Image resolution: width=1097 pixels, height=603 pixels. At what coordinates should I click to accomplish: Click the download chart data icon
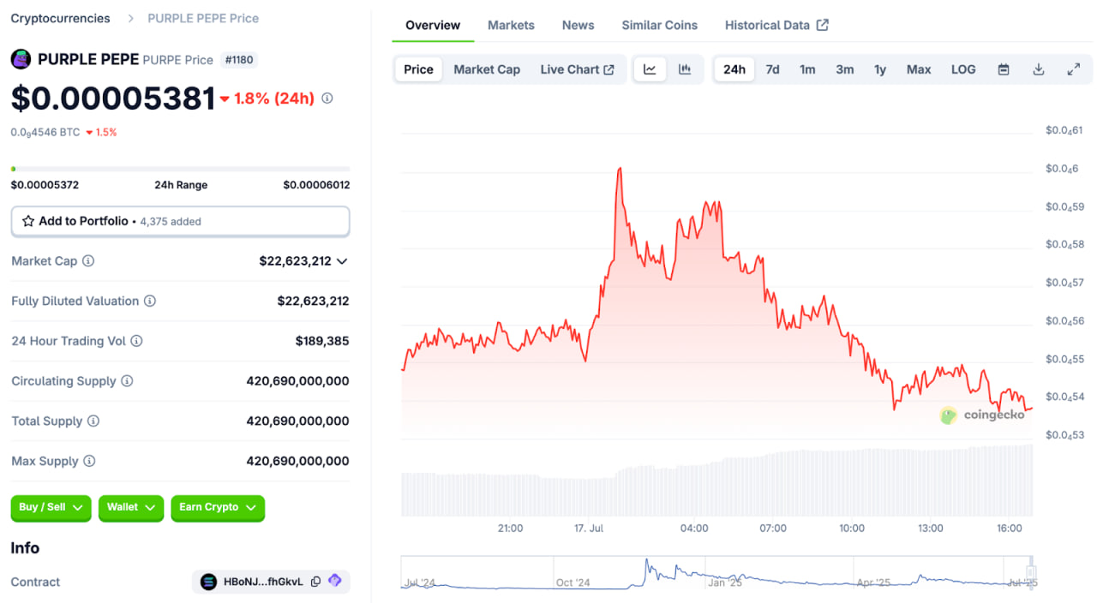click(x=1038, y=69)
